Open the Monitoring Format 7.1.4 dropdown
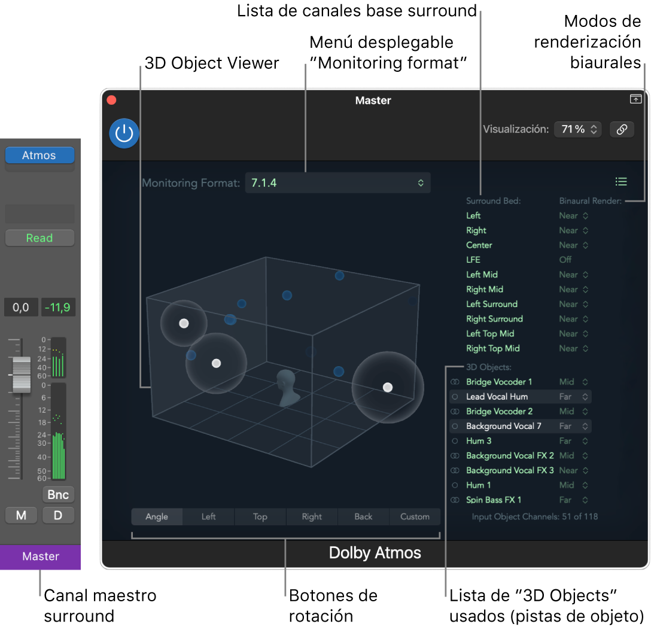The width and height of the screenshot is (651, 630). (337, 182)
